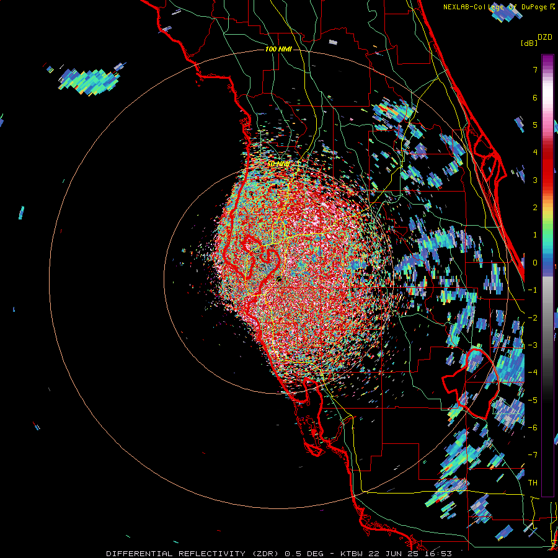This screenshot has height=558, width=558.
Task: Click the 100 NMI range ring label
Action: tap(278, 49)
